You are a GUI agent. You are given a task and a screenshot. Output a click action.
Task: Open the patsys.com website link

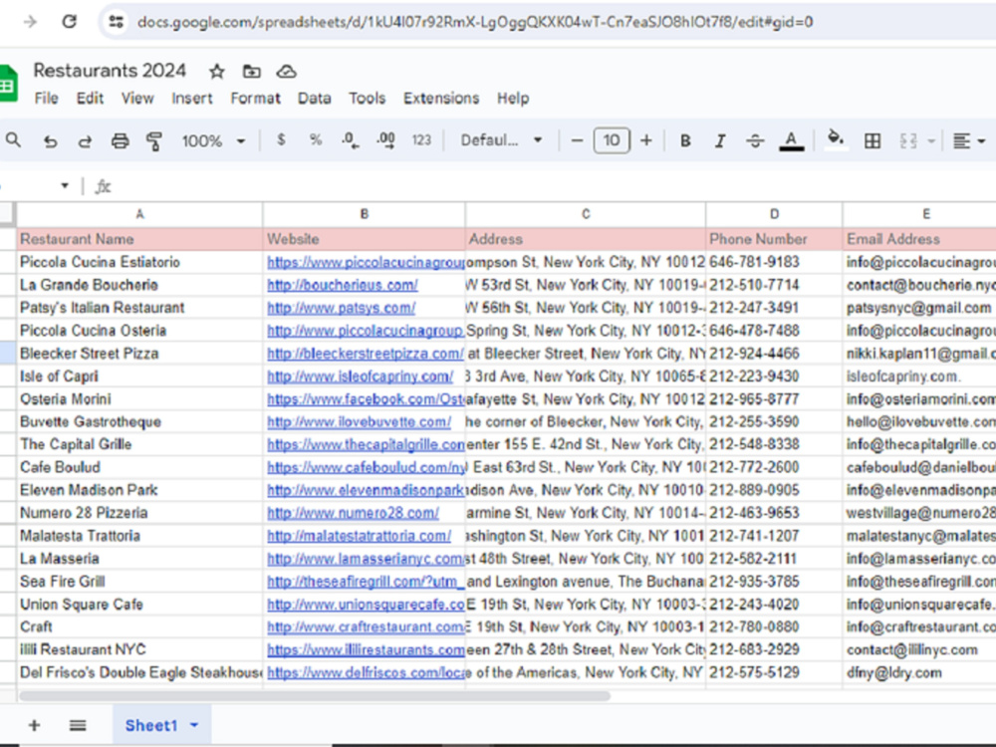(x=341, y=308)
